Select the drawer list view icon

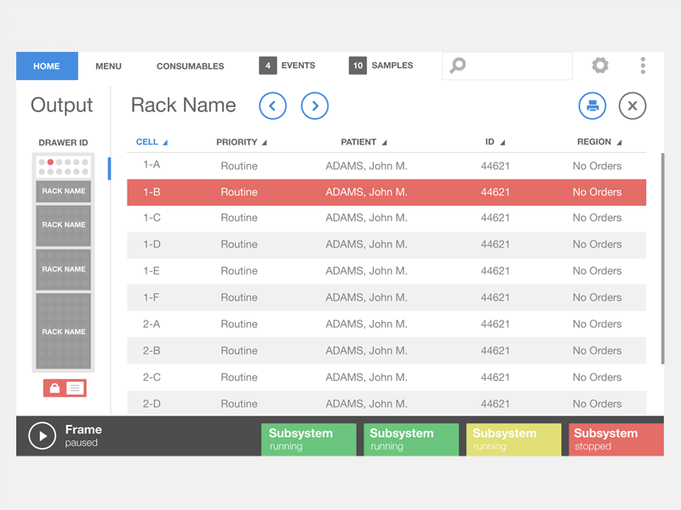(76, 388)
